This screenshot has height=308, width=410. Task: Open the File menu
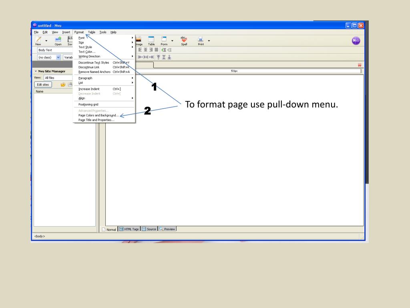tap(36, 32)
